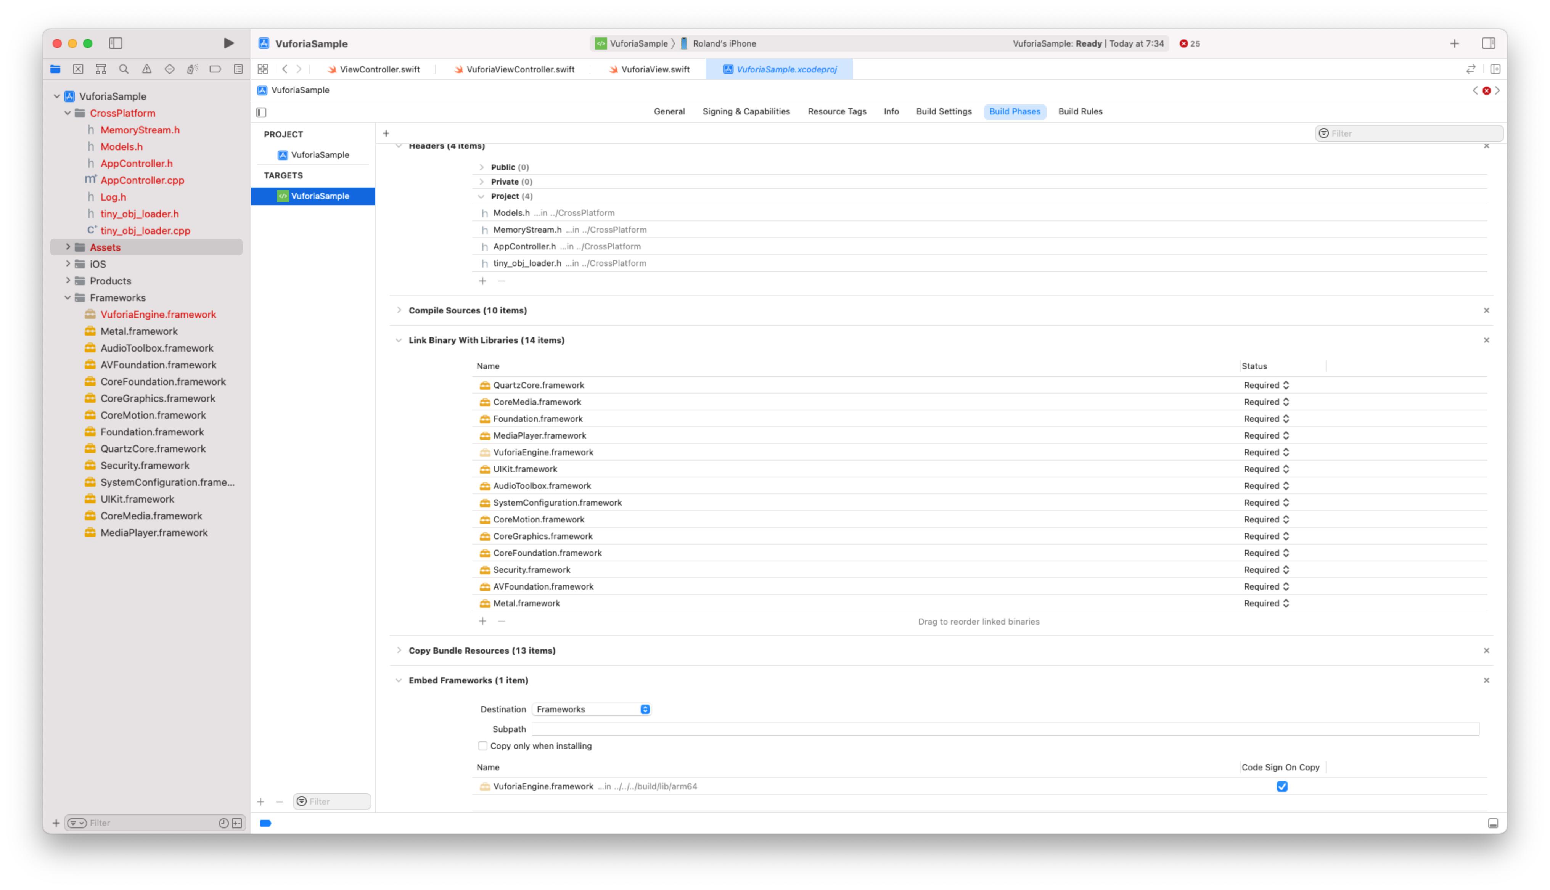Open the Find navigator search icon
Image resolution: width=1550 pixels, height=890 pixels.
point(124,69)
